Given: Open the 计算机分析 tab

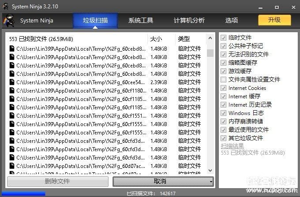Looking at the screenshot, I should pos(189,20).
